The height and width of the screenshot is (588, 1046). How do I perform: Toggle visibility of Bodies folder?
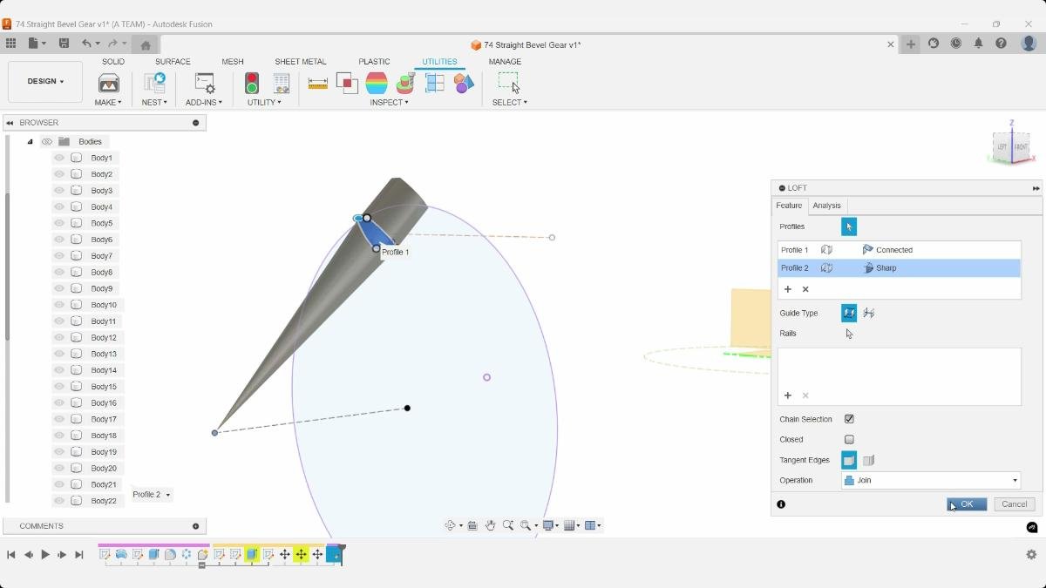(47, 141)
